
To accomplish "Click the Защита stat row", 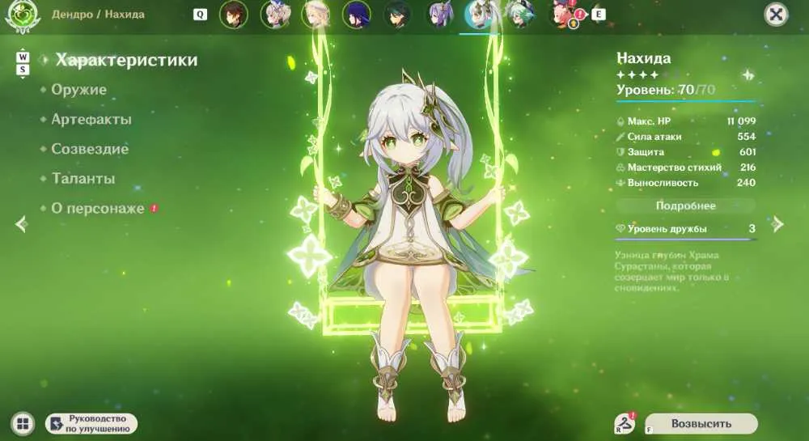I will (x=686, y=152).
